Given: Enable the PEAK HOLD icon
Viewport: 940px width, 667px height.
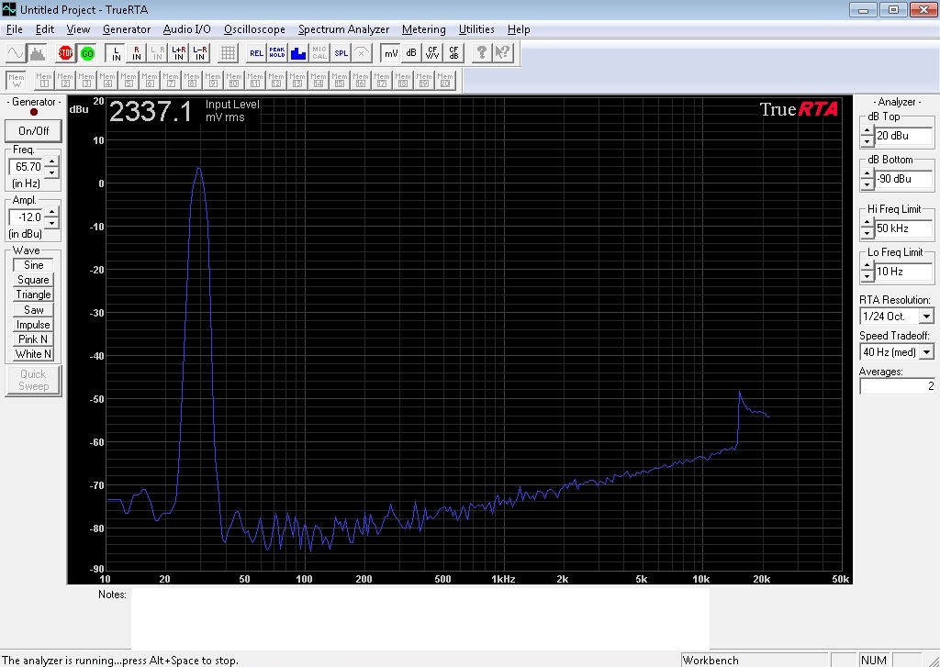Looking at the screenshot, I should pyautogui.click(x=277, y=53).
